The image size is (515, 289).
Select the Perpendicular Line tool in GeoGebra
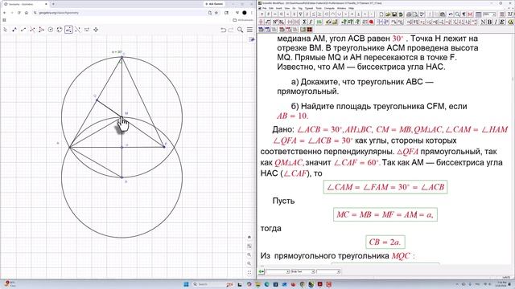tap(32, 30)
